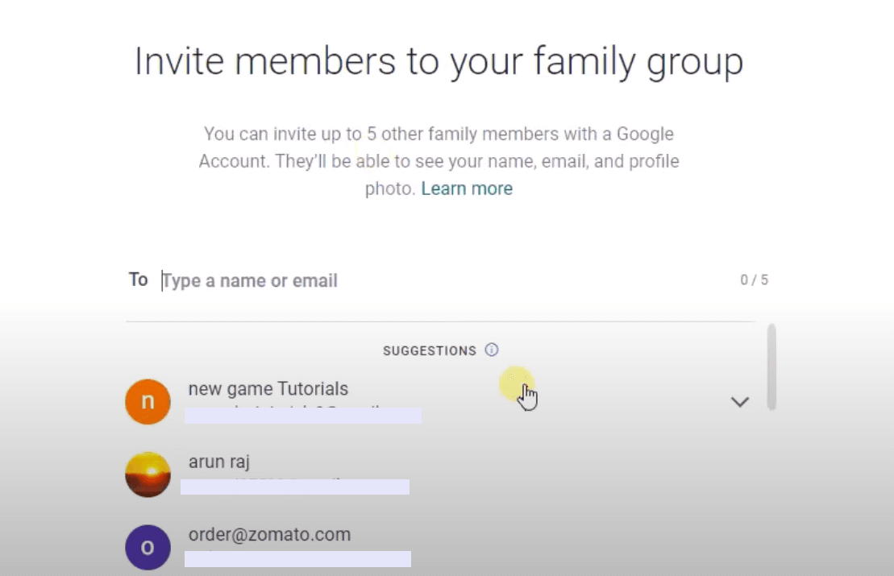Image resolution: width=894 pixels, height=576 pixels.
Task: Click the hidden email under order@zomato.com
Action: [297, 559]
